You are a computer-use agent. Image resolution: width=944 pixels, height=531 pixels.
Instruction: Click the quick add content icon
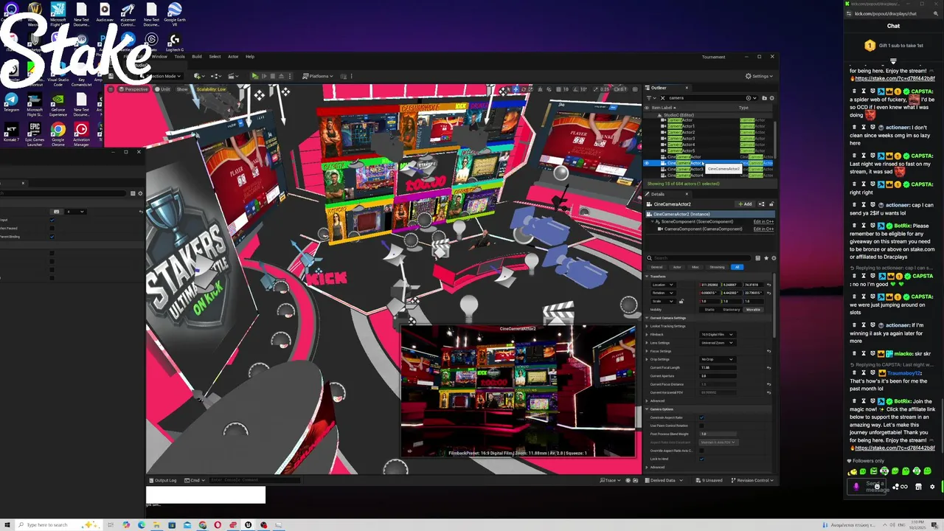199,76
